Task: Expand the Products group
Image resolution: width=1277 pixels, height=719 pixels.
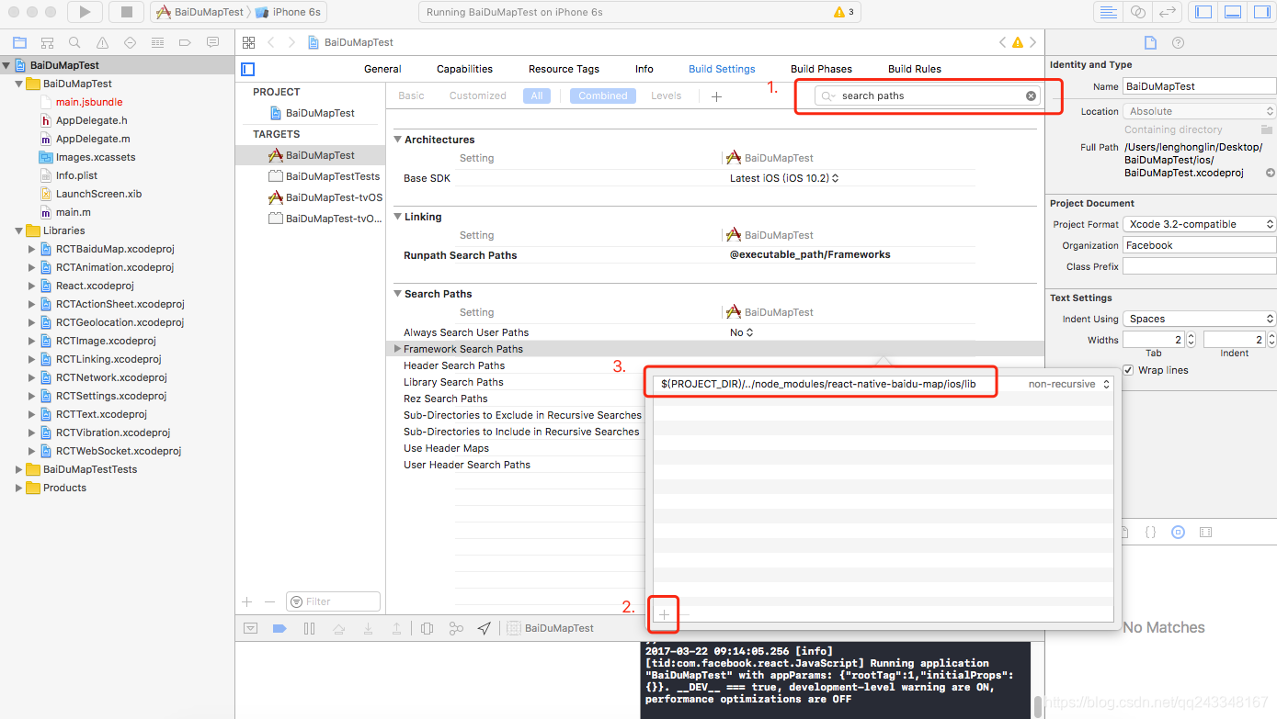Action: [x=19, y=488]
